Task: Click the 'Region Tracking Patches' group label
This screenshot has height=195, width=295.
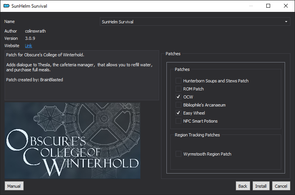Action: point(197,135)
